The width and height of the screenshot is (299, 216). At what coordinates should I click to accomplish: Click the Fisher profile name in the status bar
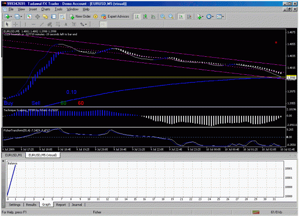[x=97, y=212]
